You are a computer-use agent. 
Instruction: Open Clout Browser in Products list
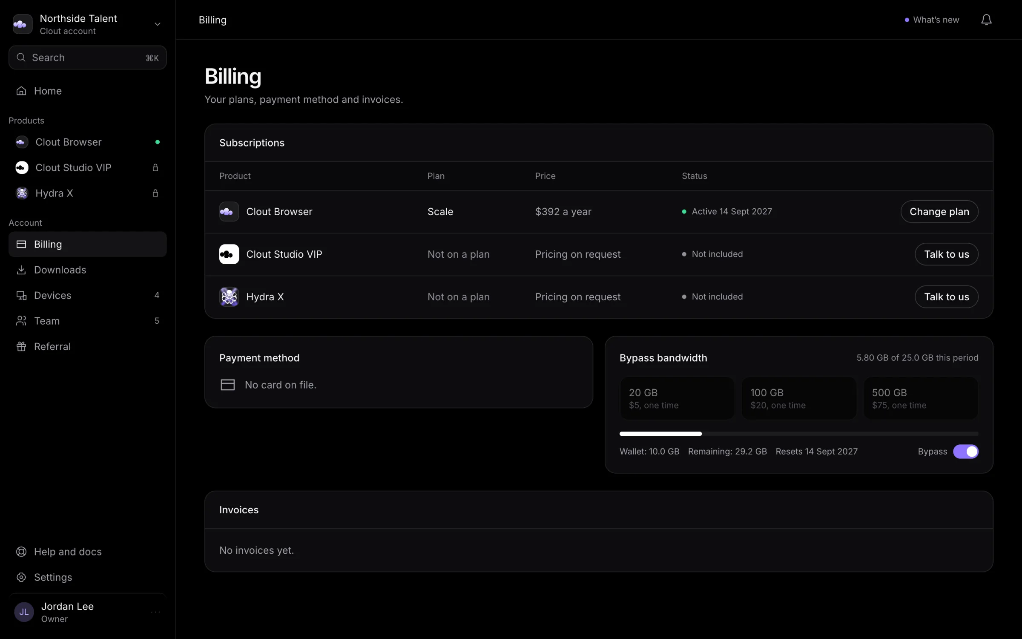coord(87,142)
